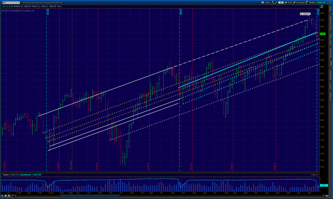The width and height of the screenshot is (333, 199).
Task: Click the ES 1y D chart label
Action: (x=6, y=7)
